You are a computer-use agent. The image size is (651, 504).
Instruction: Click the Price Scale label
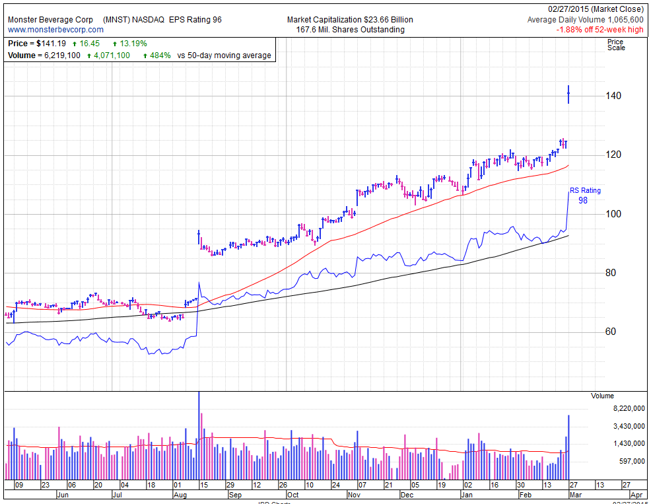coord(616,45)
